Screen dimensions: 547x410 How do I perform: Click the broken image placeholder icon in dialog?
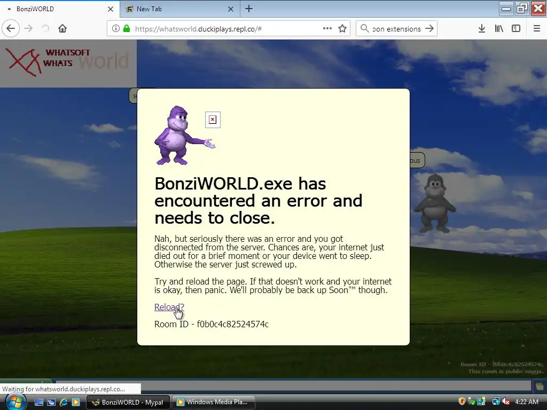pyautogui.click(x=213, y=120)
